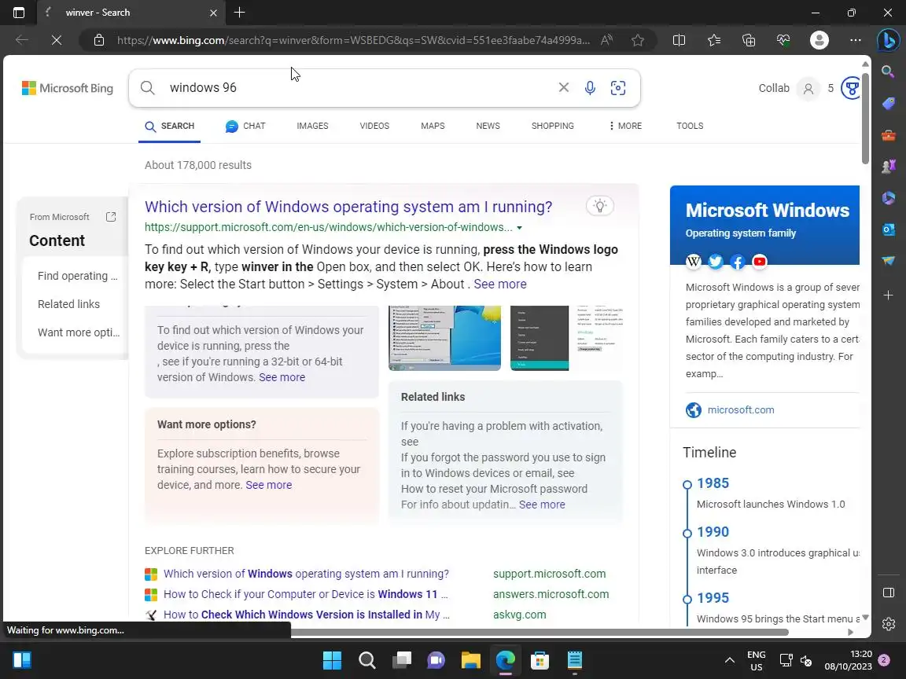Switch to the CHAT tab

[245, 126]
